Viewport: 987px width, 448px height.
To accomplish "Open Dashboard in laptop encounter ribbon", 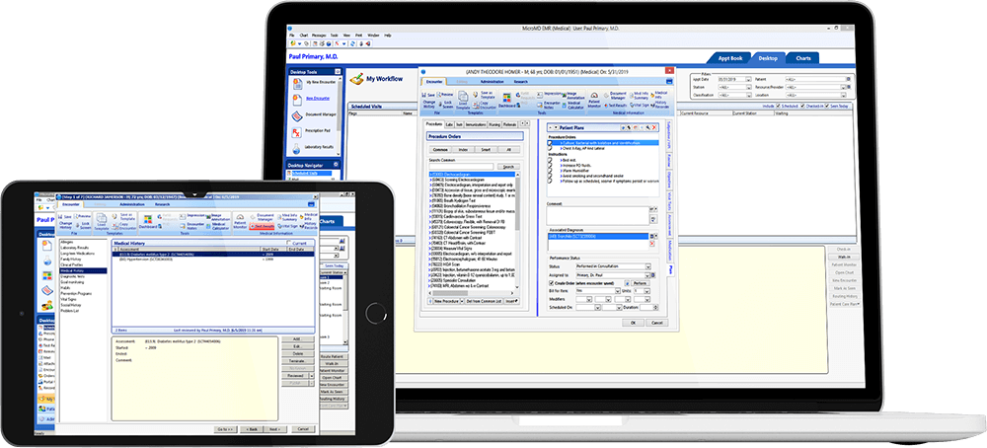I will tap(506, 100).
